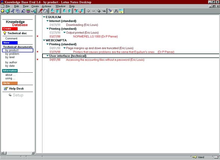Click the flashlight icon in toolbar
This screenshot has width=220, height=160.
click(x=111, y=11)
